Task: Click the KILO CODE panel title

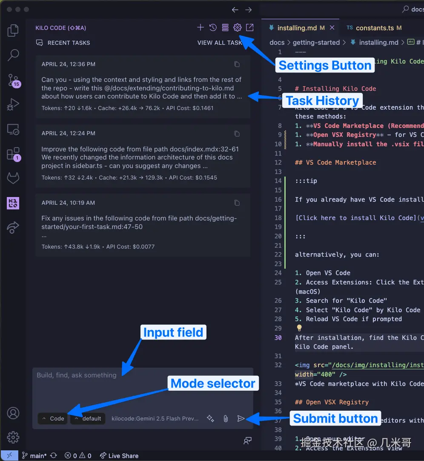Action: pos(61,28)
